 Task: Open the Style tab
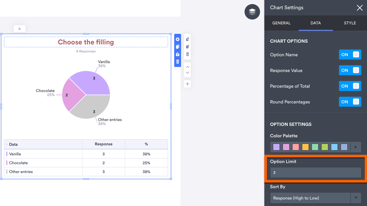coord(350,23)
